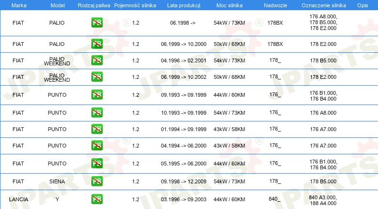Screen dimensions: 378x209
Task: Select 'PALIO WEEKEND' in the 06.1999 -> 10.2002 row
Action: click(57, 77)
